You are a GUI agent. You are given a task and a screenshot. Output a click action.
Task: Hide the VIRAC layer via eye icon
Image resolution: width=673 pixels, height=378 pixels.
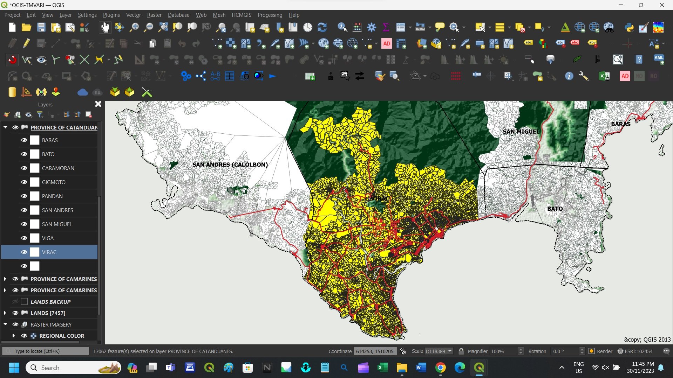pos(24,252)
